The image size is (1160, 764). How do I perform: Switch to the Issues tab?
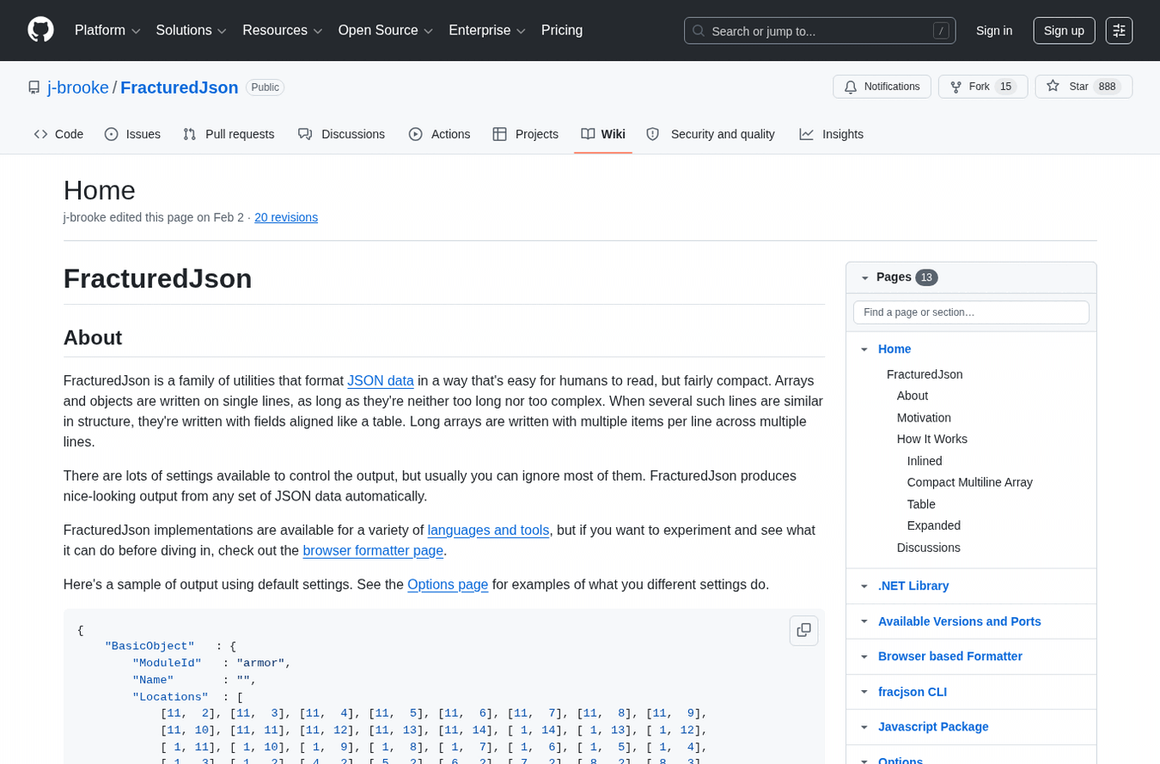coord(132,134)
